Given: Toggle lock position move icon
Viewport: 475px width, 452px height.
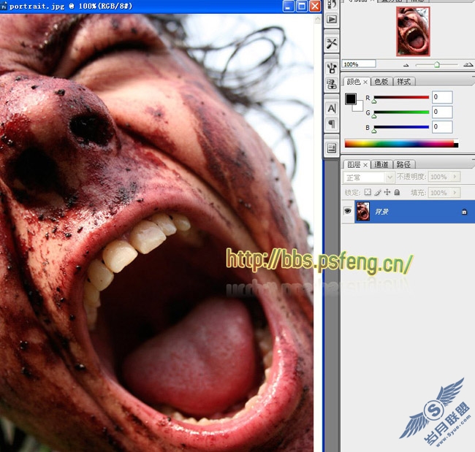Looking at the screenshot, I should click(387, 192).
